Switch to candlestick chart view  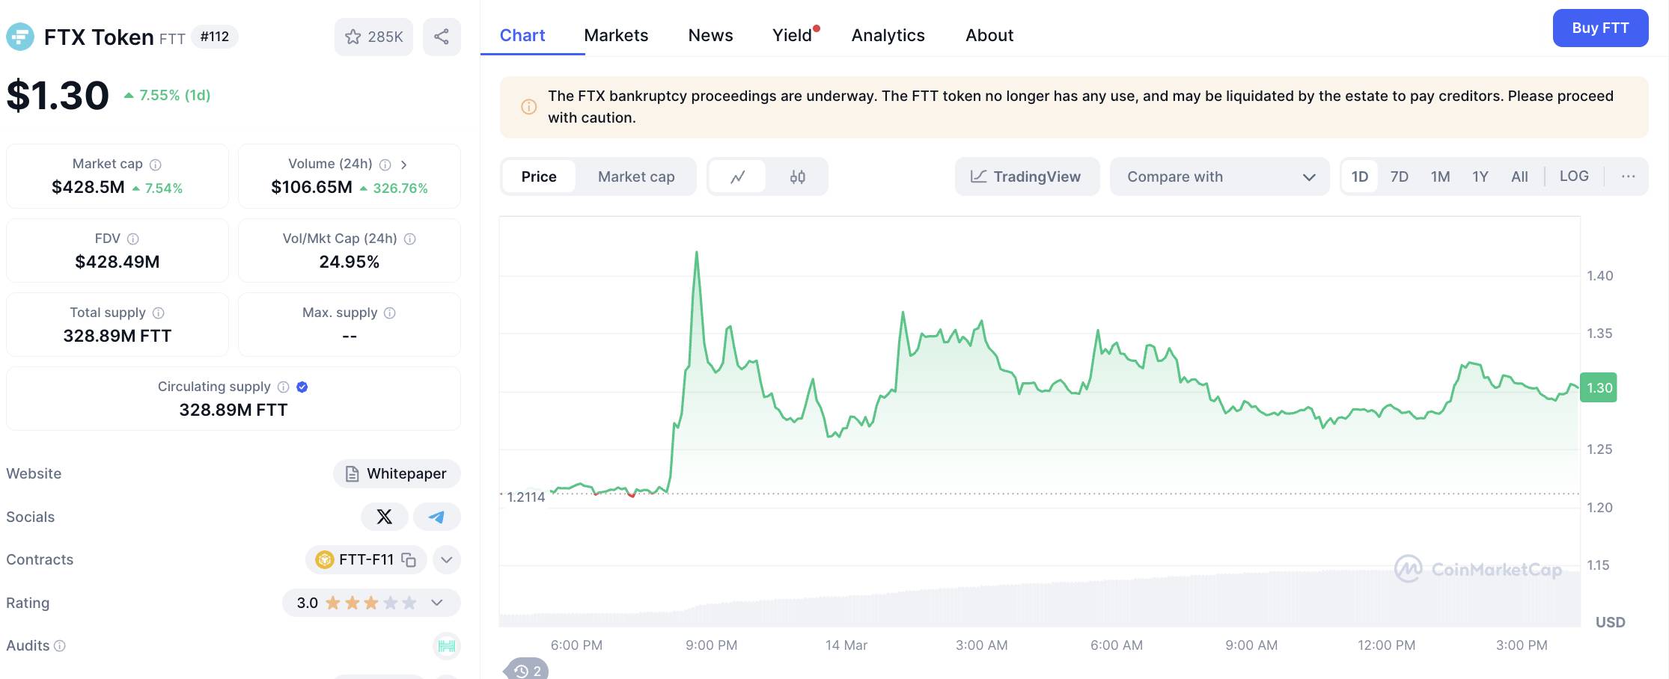[798, 176]
